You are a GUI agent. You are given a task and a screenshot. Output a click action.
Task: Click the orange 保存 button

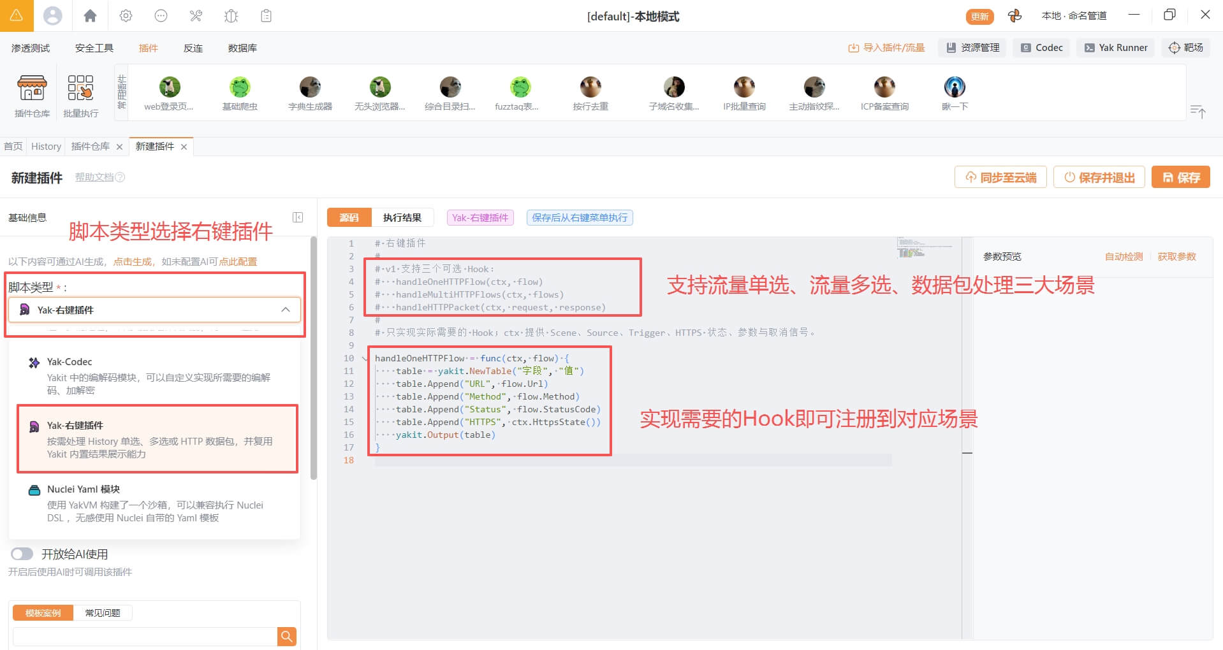point(1181,177)
